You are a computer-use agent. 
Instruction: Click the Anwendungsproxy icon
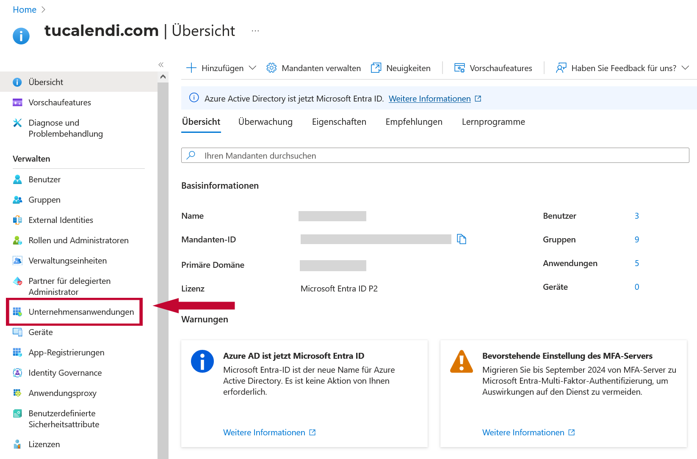point(17,393)
